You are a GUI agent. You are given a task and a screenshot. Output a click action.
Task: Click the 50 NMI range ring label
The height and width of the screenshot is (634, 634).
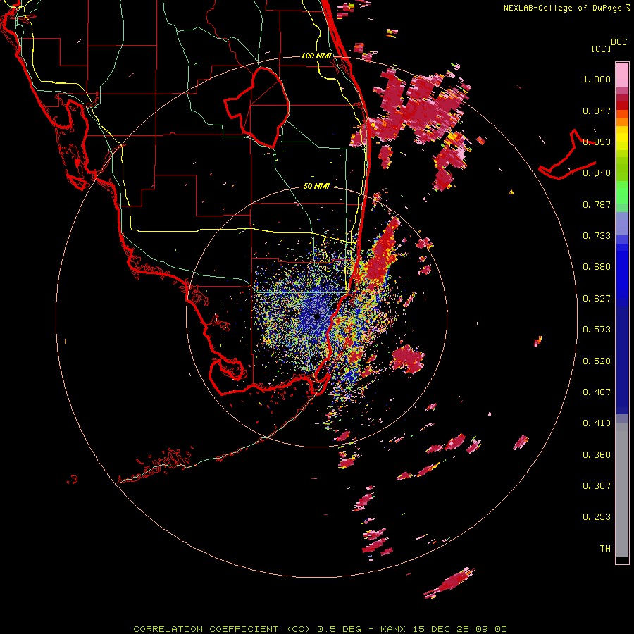tap(316, 187)
